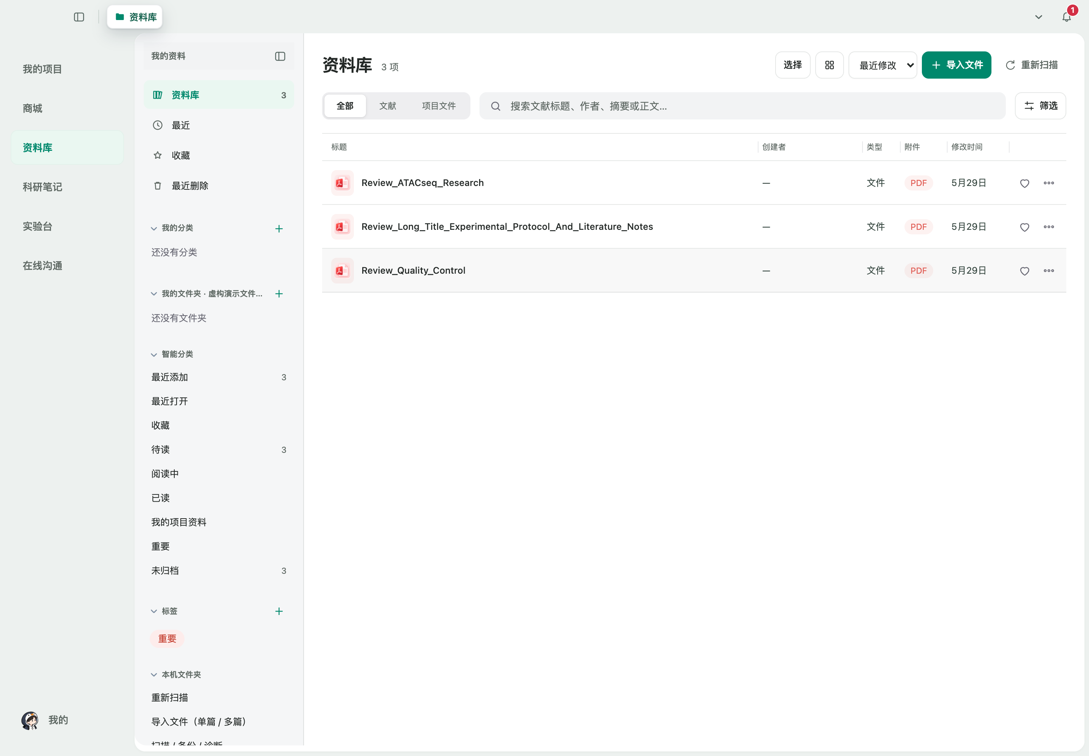Viewport: 1089px width, 756px height.
Task: Open the 筛选 filter button
Action: [x=1040, y=105]
